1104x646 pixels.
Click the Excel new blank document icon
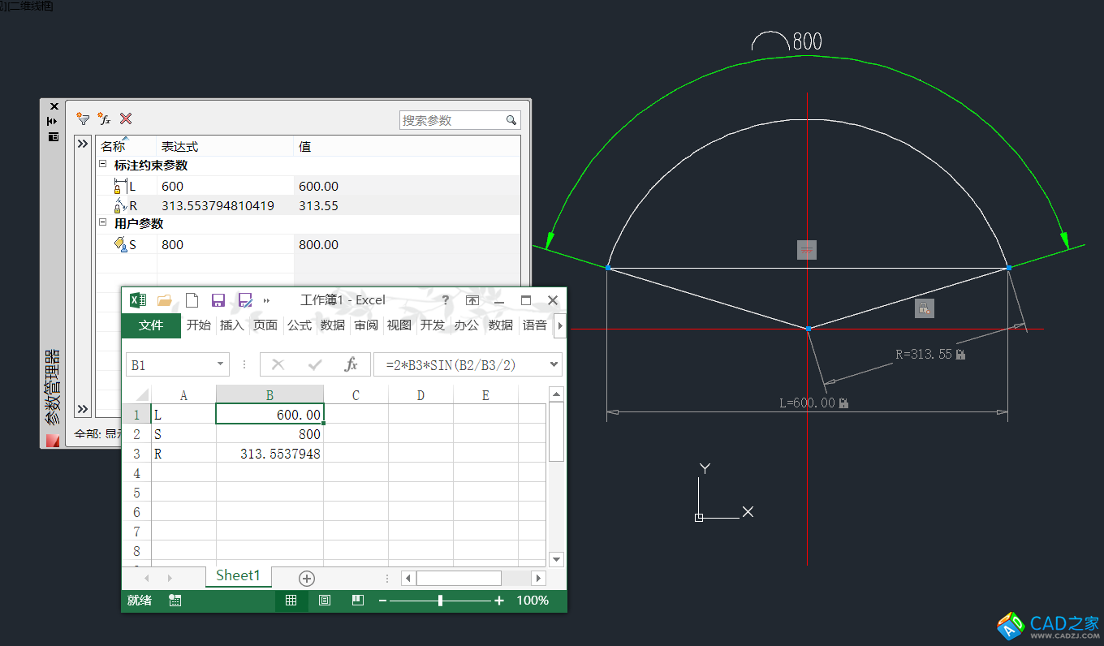pyautogui.click(x=192, y=300)
